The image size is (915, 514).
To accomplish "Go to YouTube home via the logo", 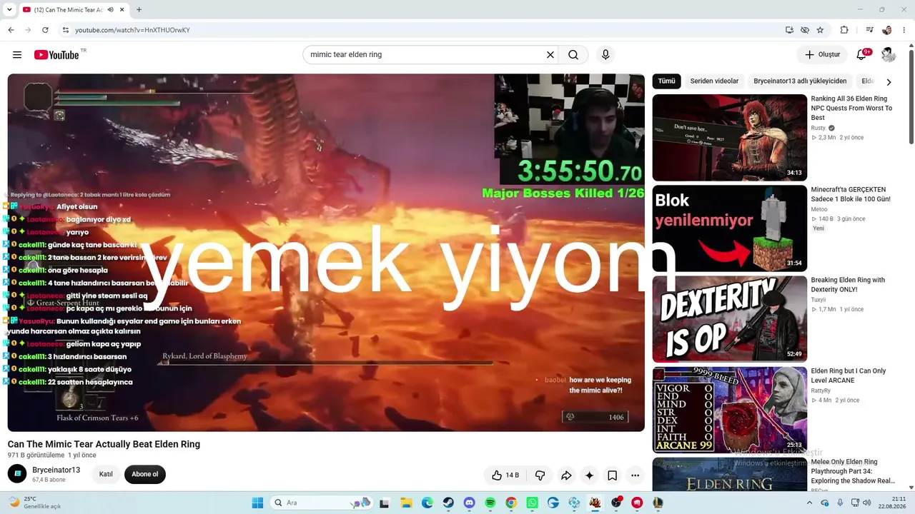I will click(x=56, y=55).
